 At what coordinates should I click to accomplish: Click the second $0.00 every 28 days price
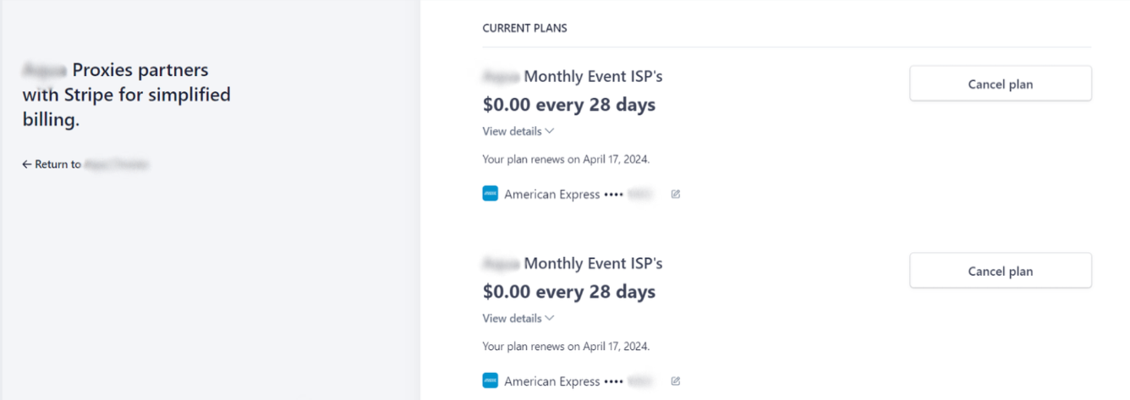569,292
